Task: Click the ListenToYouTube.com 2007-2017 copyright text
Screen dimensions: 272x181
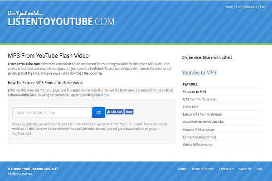Action: point(33,169)
